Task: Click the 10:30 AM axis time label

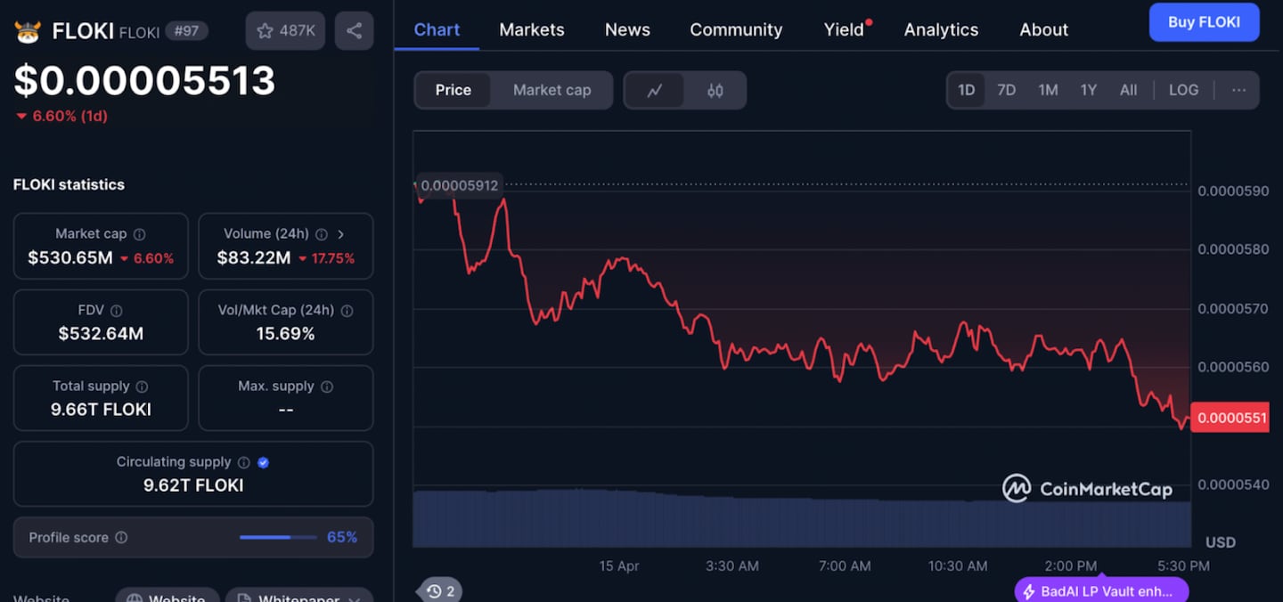Action: pos(958,566)
